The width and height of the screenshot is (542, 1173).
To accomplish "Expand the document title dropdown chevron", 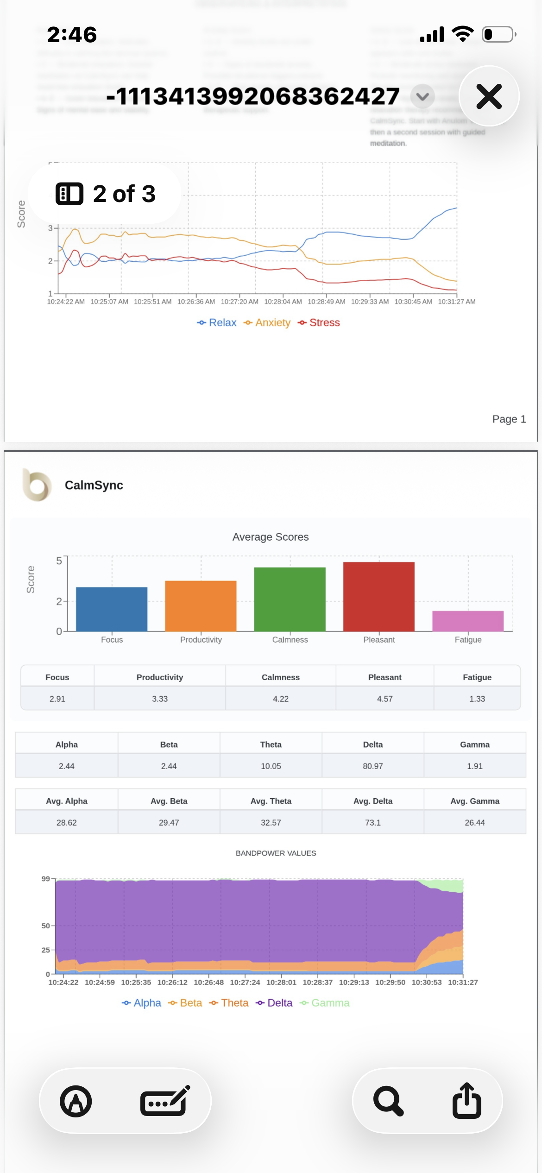I will [x=422, y=96].
